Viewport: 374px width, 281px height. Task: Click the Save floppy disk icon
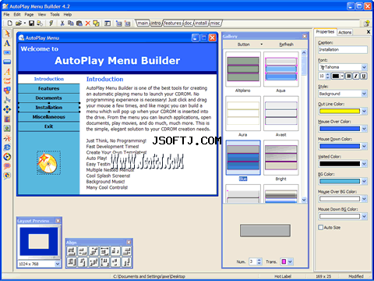pos(31,23)
